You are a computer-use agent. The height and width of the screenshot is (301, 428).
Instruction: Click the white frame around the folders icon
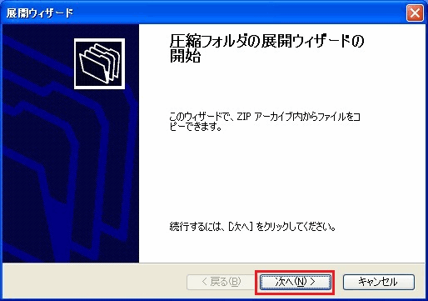99,40
